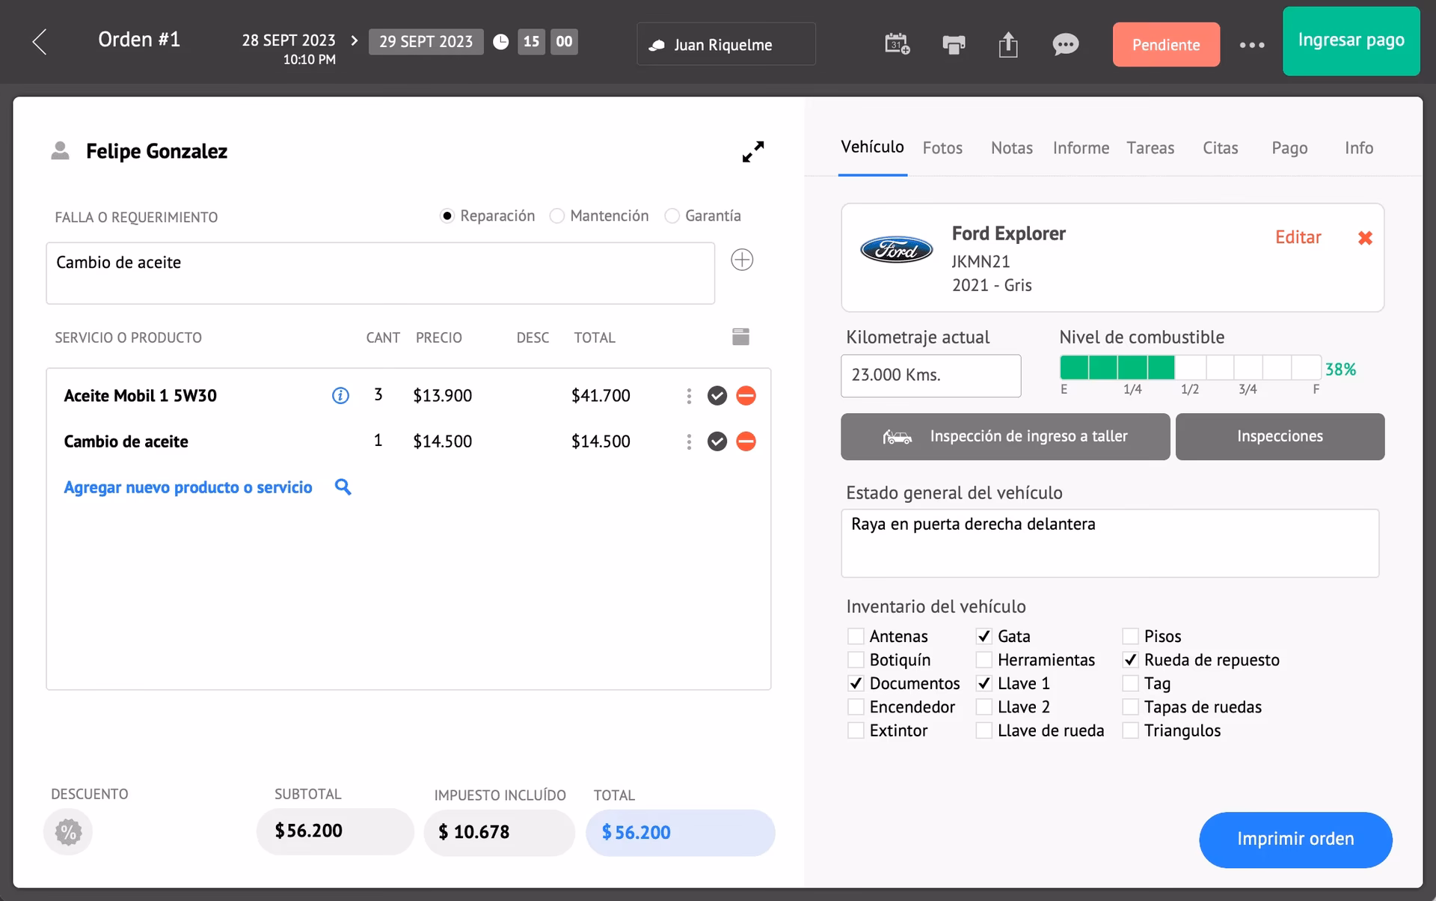Click the share/export icon in header

1008,45
